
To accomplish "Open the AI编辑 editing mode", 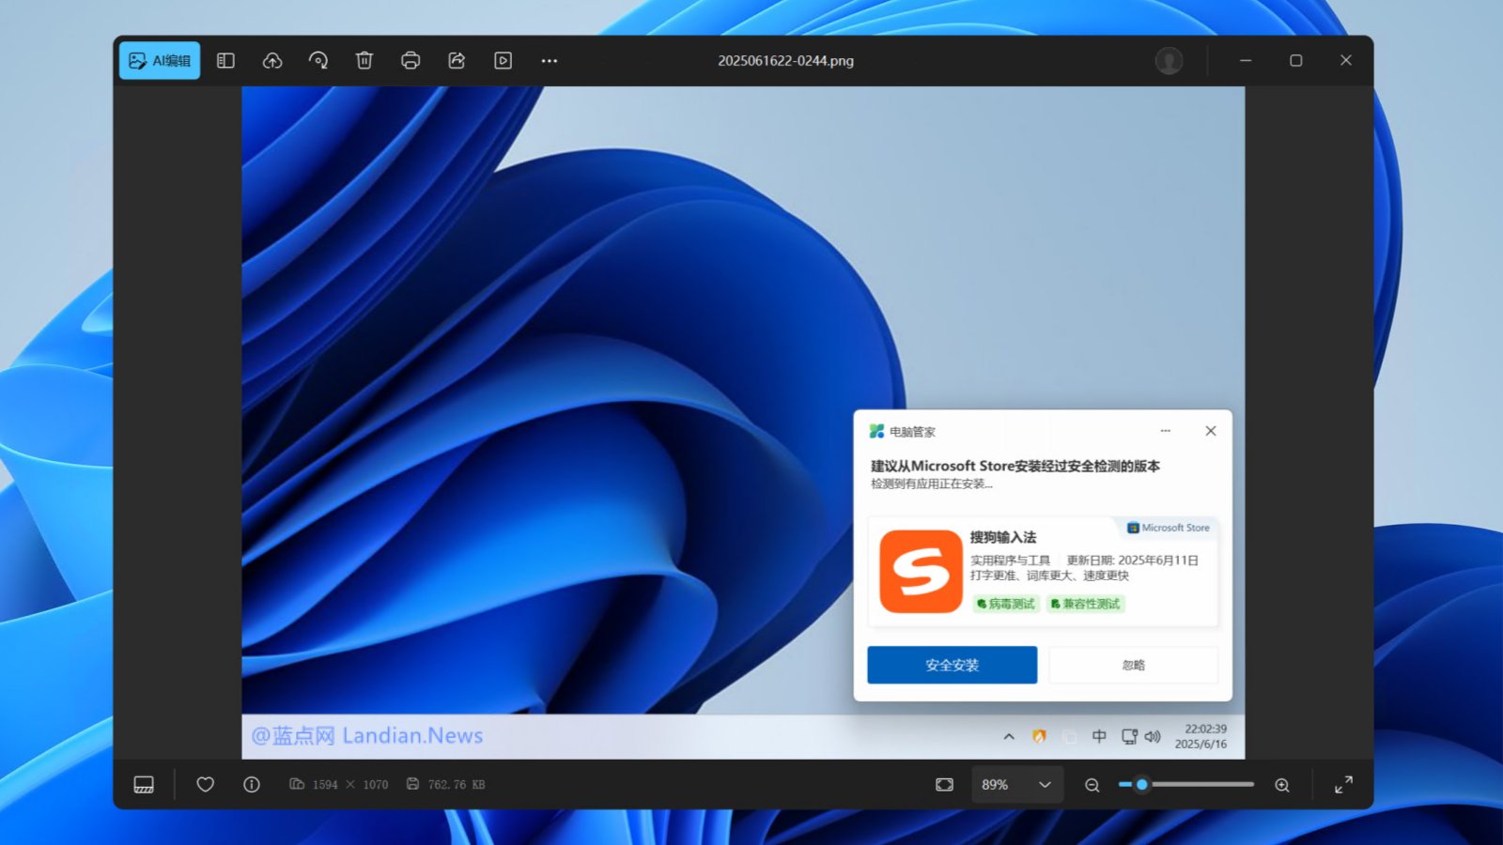I will tap(160, 61).
